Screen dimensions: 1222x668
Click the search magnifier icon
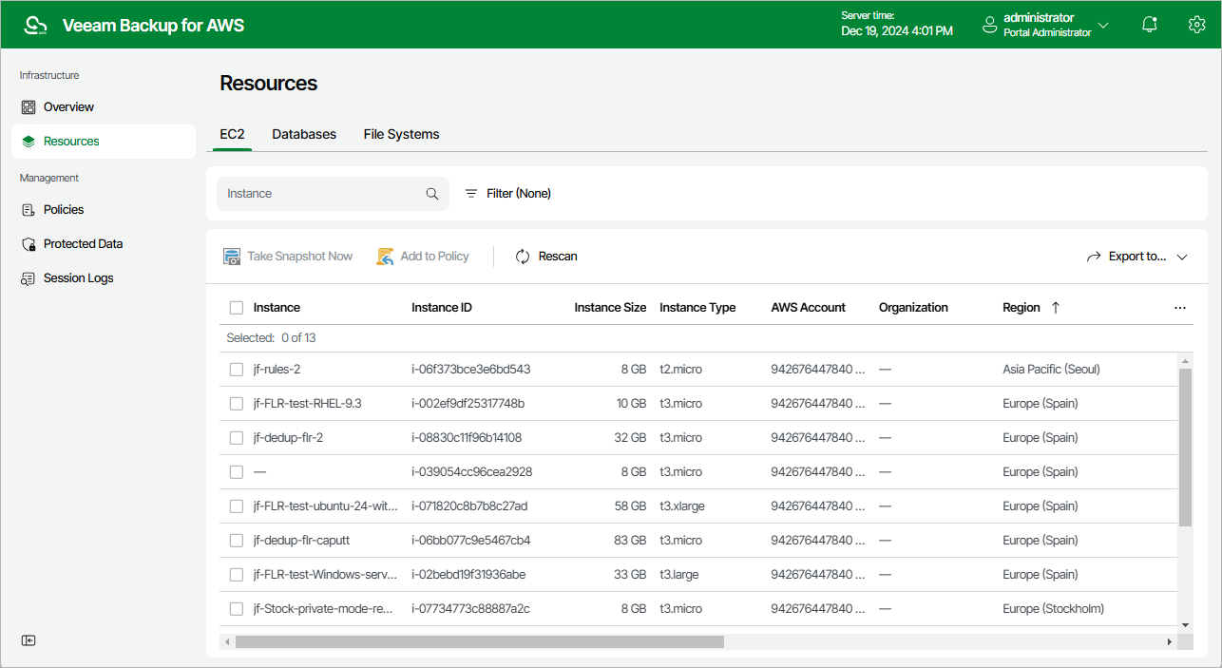point(432,194)
